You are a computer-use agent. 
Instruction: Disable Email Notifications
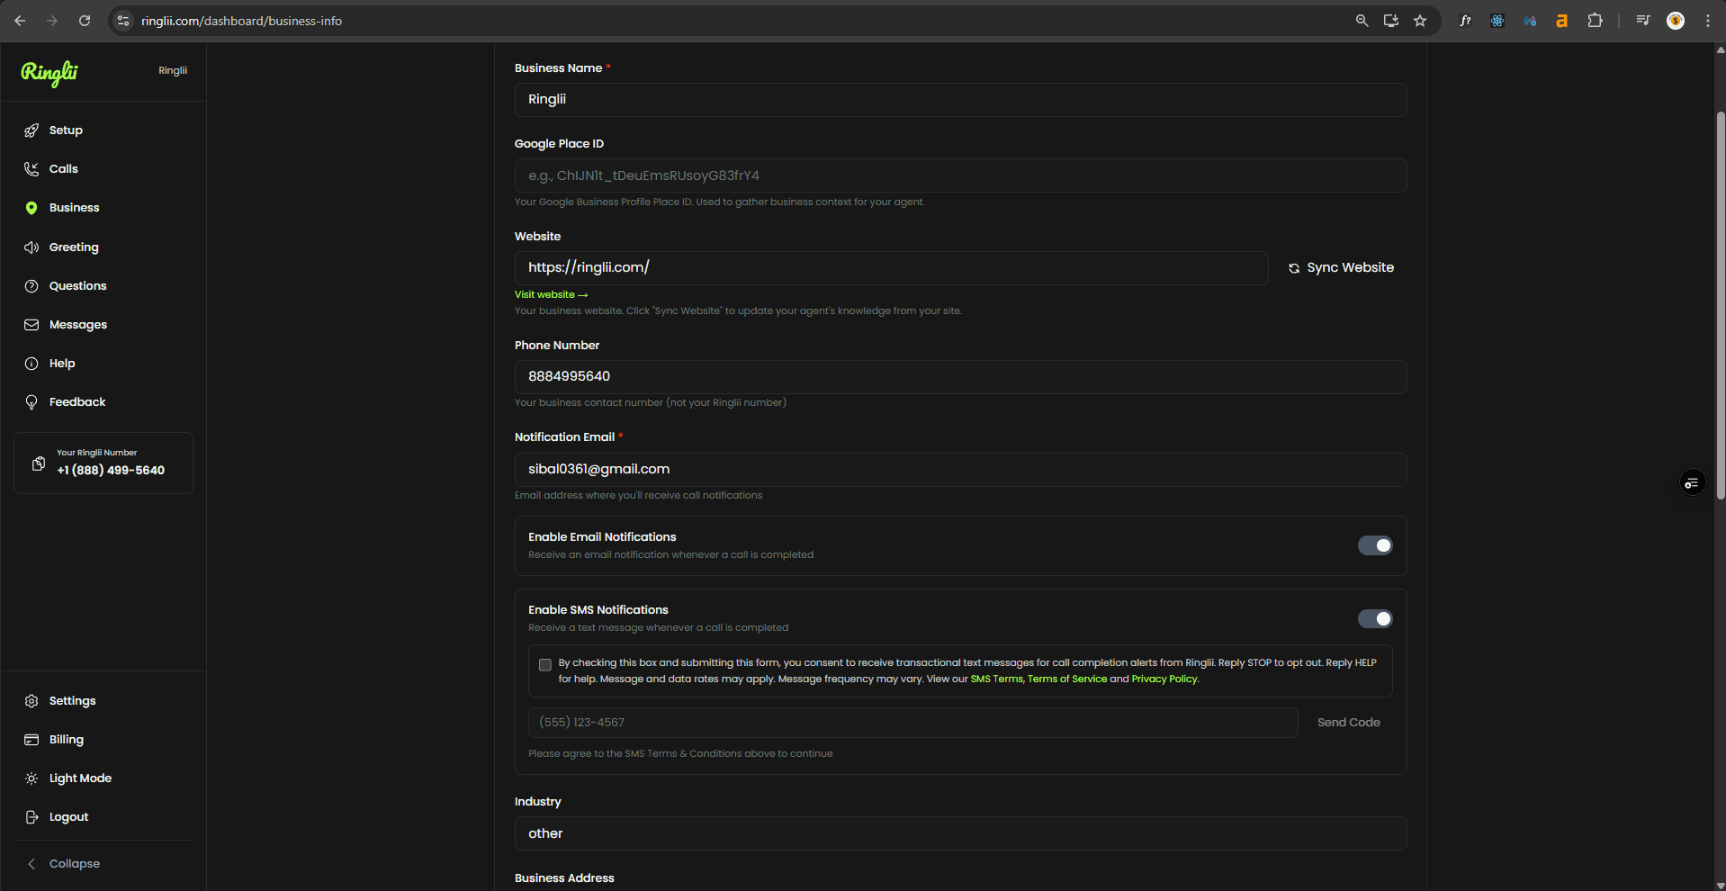(1374, 544)
